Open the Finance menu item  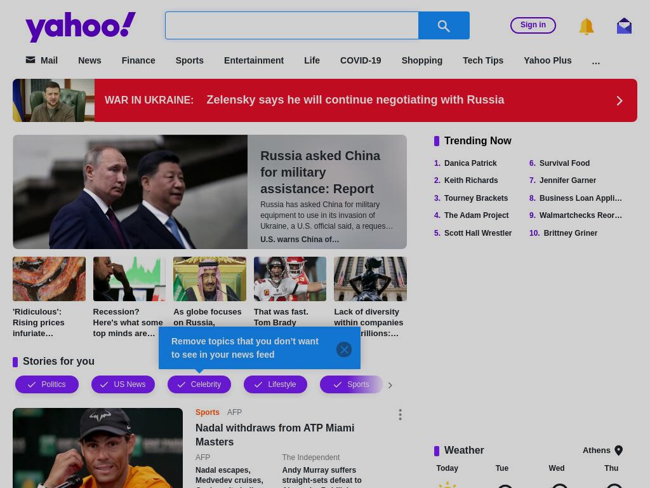tap(138, 60)
